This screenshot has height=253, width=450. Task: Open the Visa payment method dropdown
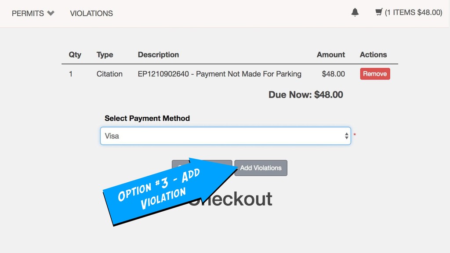(x=225, y=136)
